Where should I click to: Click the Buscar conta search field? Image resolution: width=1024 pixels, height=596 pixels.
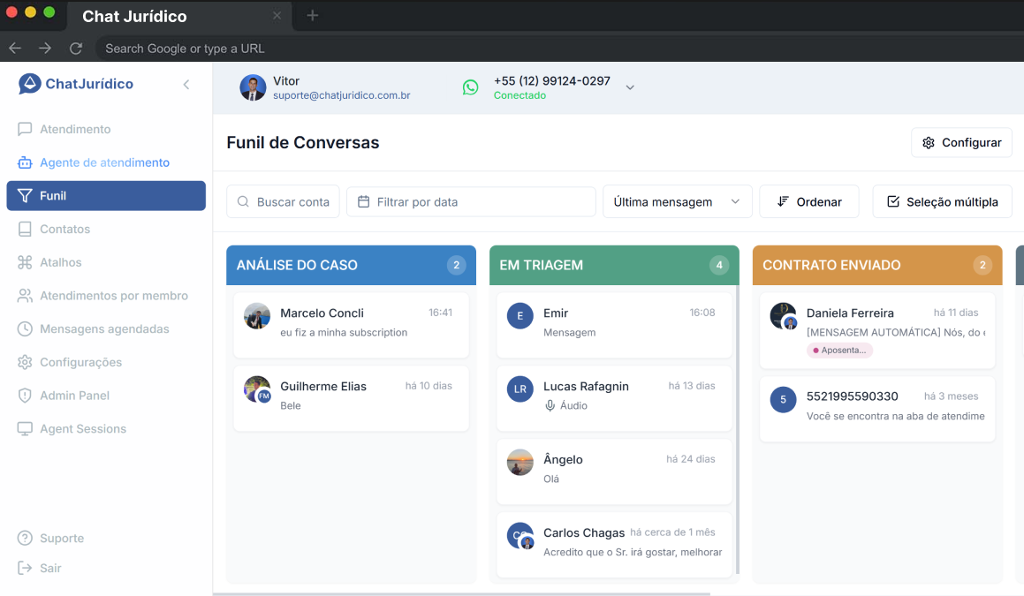pos(283,201)
